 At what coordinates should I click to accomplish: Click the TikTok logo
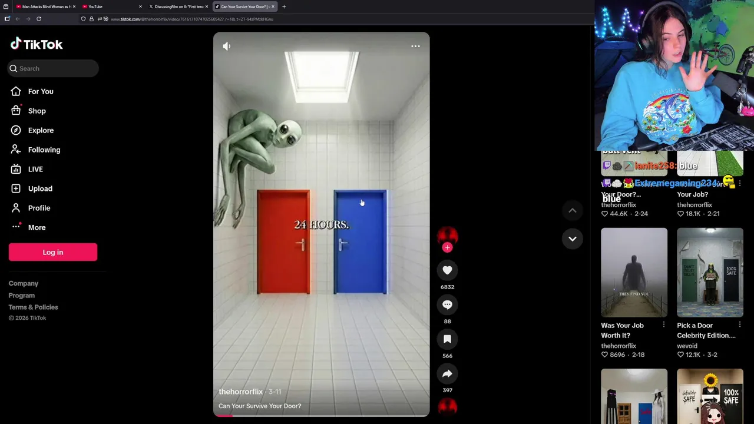(37, 44)
